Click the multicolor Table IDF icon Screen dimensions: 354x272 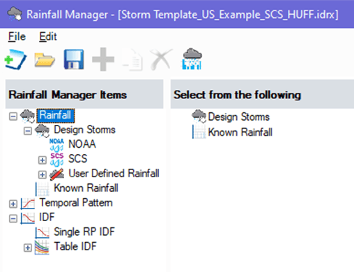coord(42,248)
